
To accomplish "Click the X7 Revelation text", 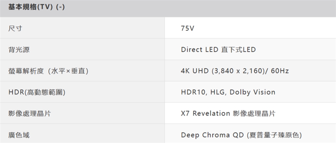I will [x=205, y=114].
